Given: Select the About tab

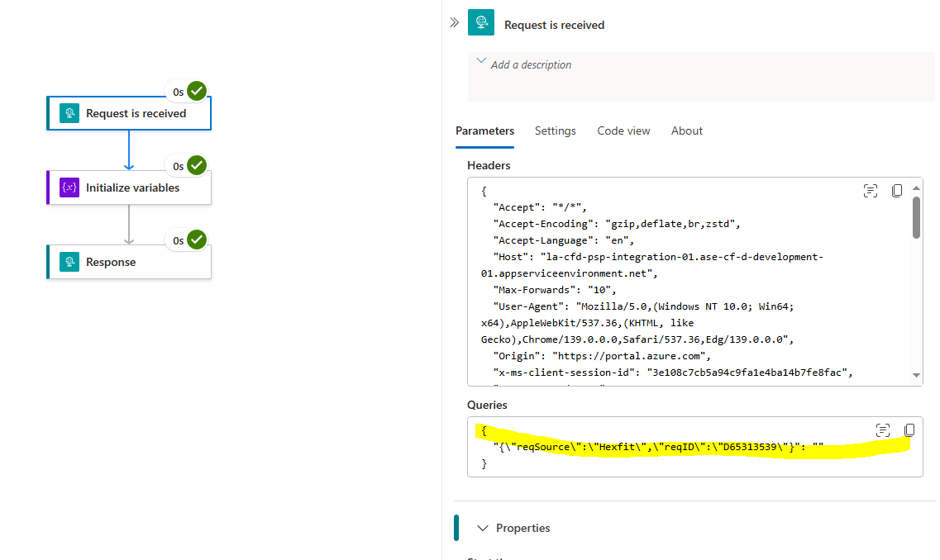Looking at the screenshot, I should pos(686,131).
